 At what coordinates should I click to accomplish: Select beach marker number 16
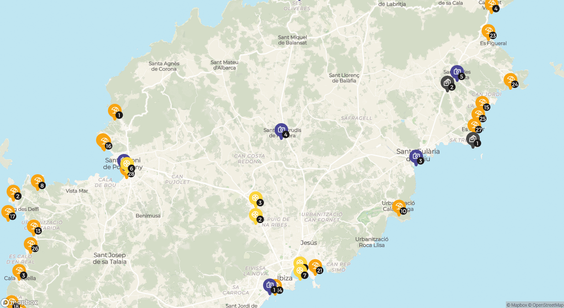click(x=103, y=141)
